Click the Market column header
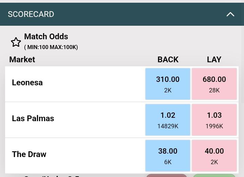Image resolution: width=244 pixels, height=177 pixels. click(x=22, y=60)
